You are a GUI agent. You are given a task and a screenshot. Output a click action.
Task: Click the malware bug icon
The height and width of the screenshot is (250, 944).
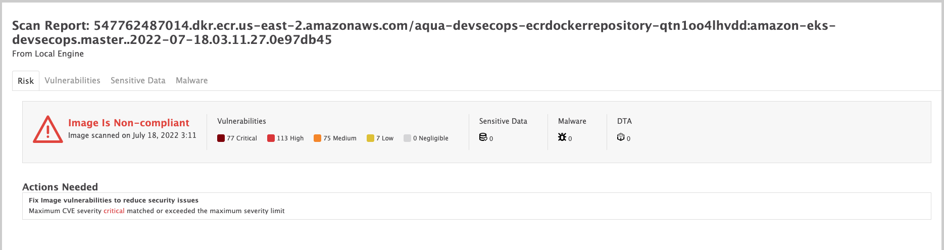(x=562, y=137)
